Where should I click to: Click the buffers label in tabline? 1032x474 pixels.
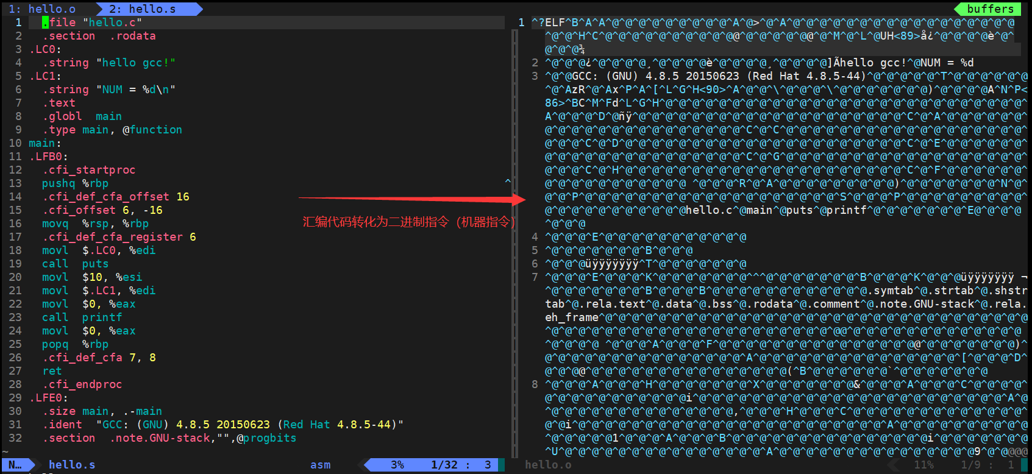991,9
